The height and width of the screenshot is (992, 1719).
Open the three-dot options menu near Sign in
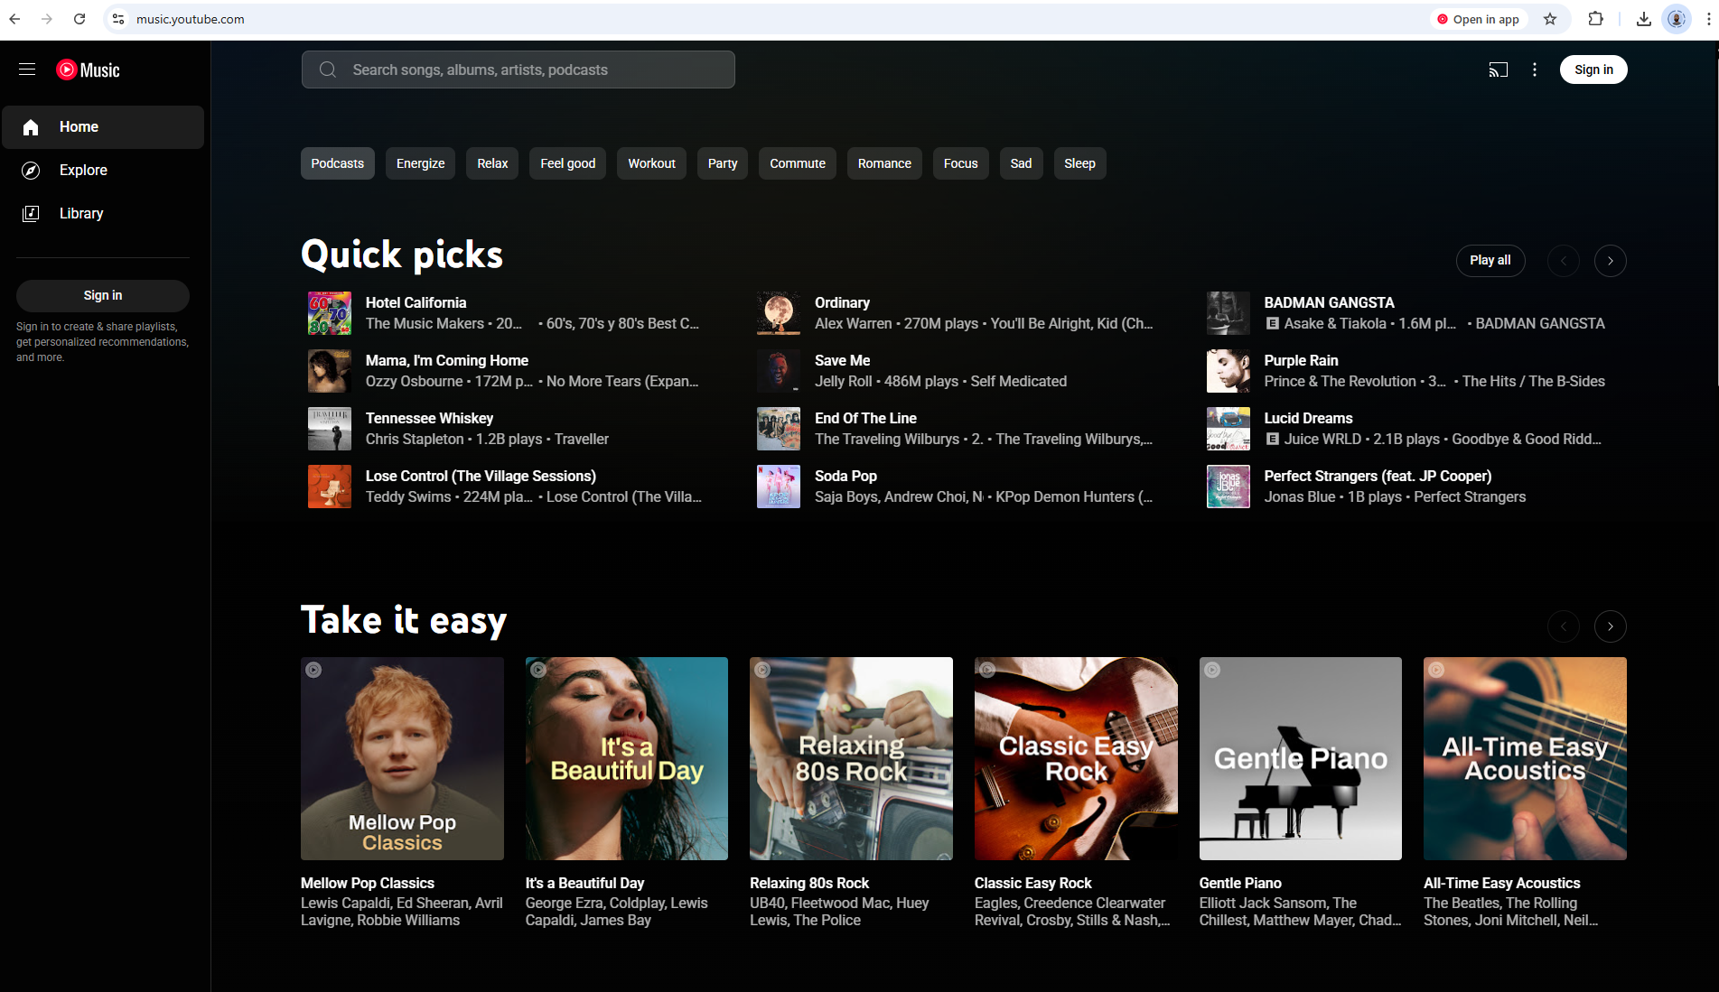[x=1534, y=69]
